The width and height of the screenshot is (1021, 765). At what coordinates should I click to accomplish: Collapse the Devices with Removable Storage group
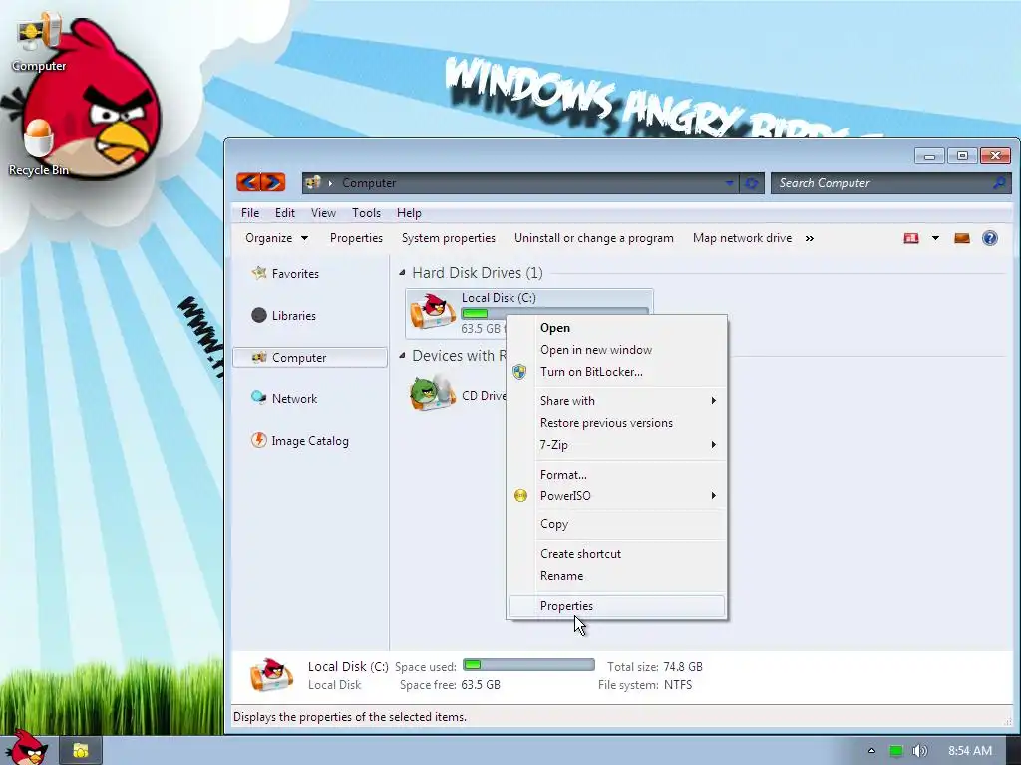(402, 356)
